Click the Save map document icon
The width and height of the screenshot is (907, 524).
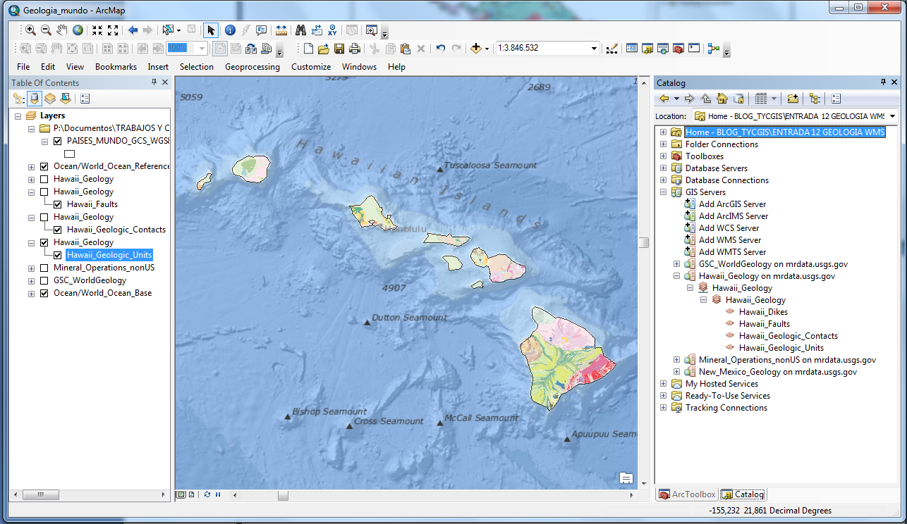pos(339,49)
